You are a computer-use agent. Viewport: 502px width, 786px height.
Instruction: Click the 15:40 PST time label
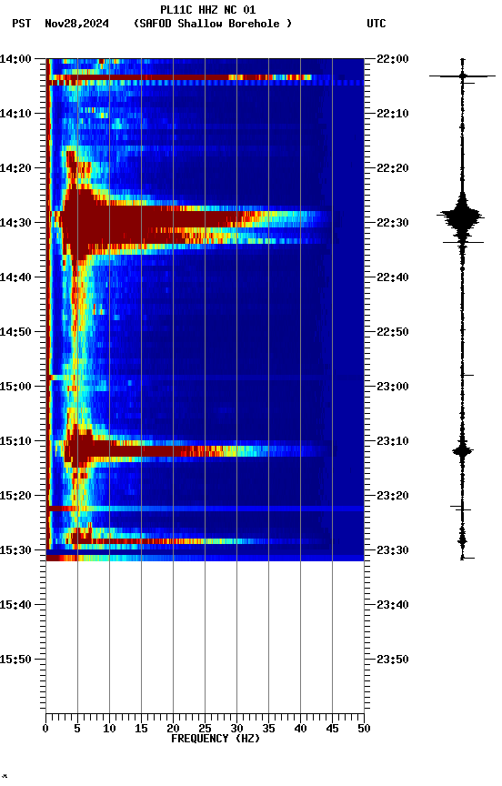(x=15, y=605)
